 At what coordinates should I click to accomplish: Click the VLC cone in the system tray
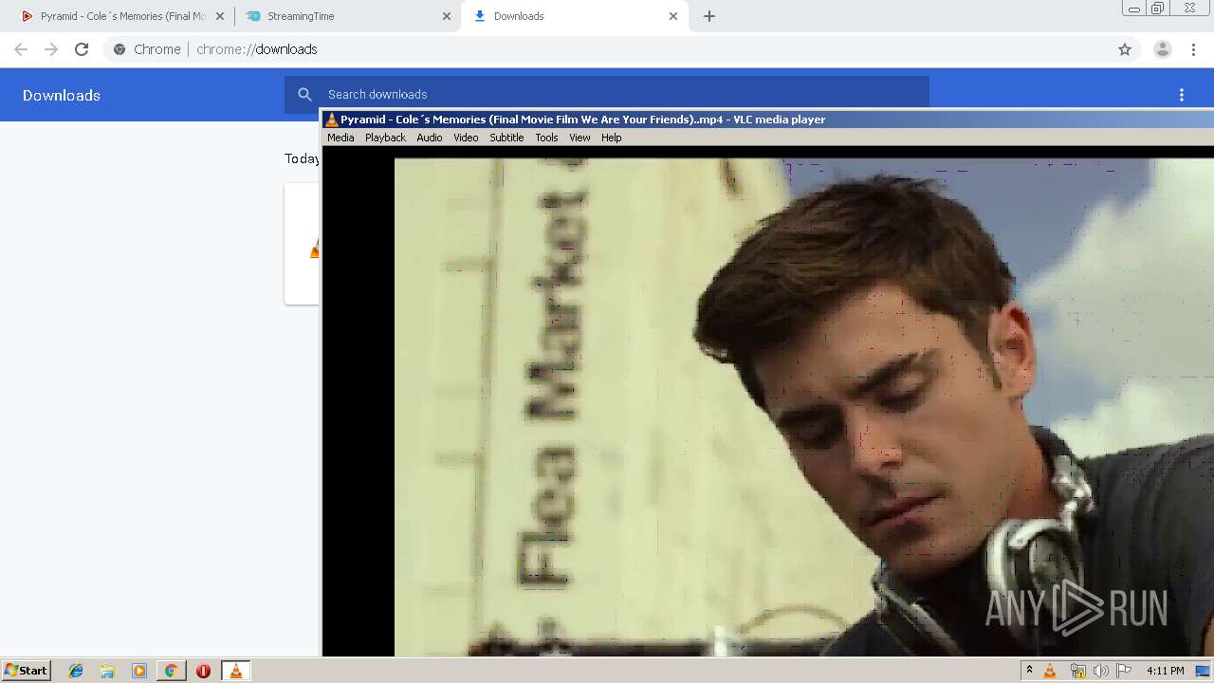point(1050,671)
